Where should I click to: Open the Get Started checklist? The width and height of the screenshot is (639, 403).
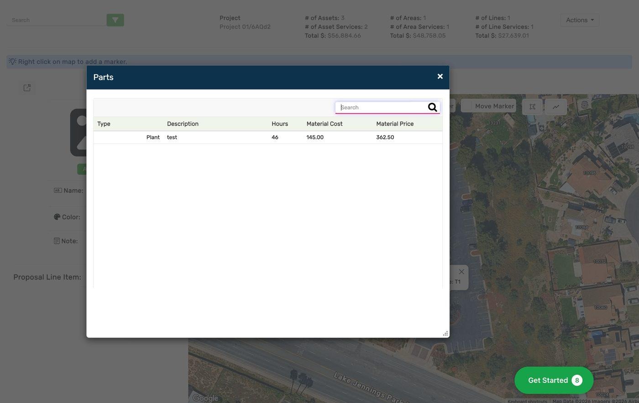(x=554, y=380)
